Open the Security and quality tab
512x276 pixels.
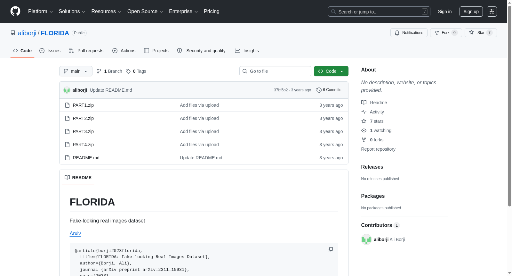201,51
